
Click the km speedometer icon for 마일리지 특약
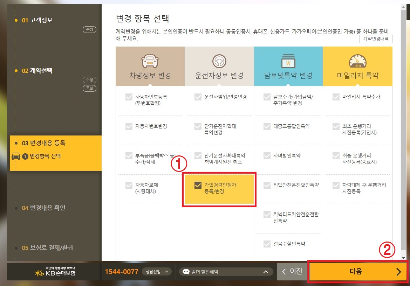(x=358, y=61)
